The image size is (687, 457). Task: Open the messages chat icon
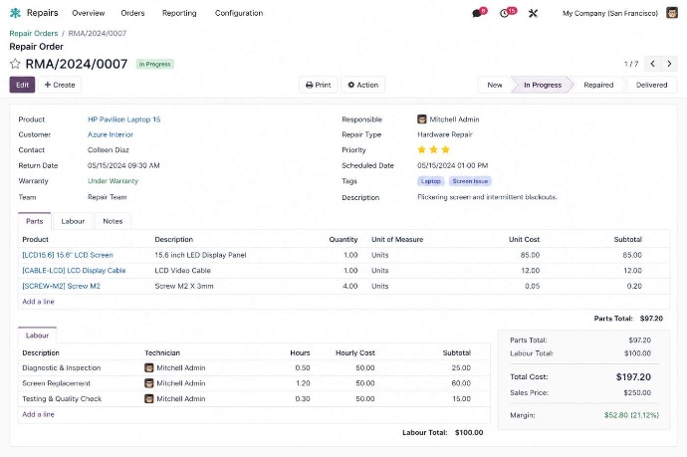click(x=477, y=13)
